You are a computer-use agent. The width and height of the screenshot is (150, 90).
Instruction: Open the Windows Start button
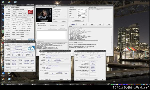click(2, 84)
